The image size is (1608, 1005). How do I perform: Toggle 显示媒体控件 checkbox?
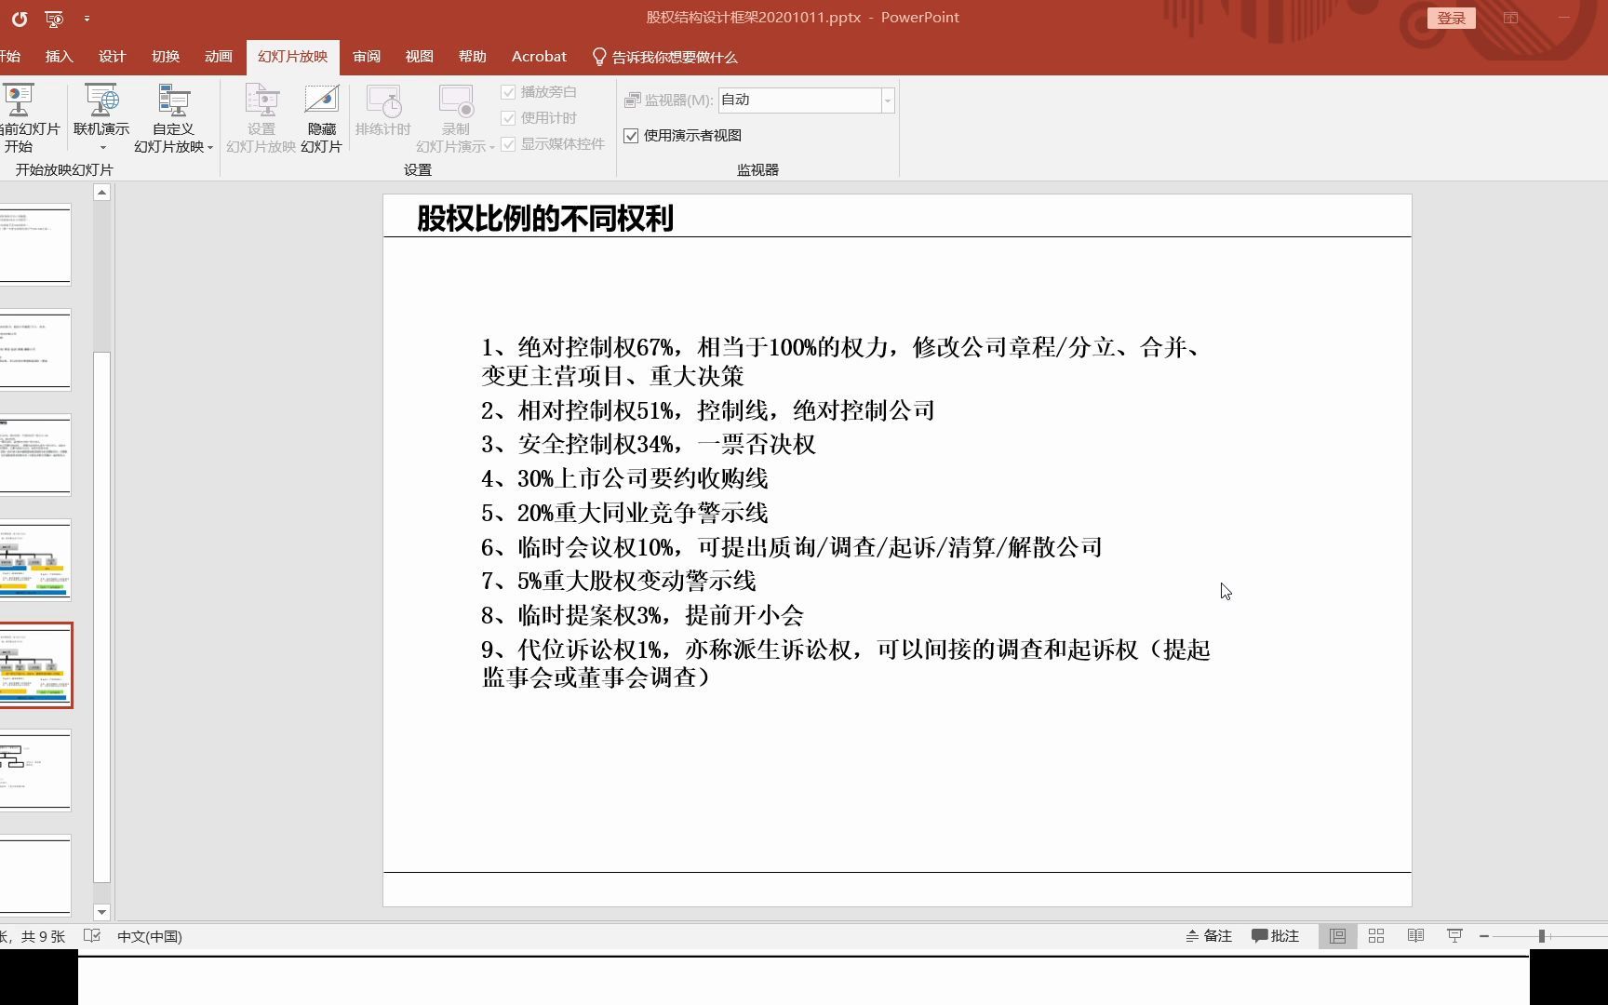click(x=508, y=144)
